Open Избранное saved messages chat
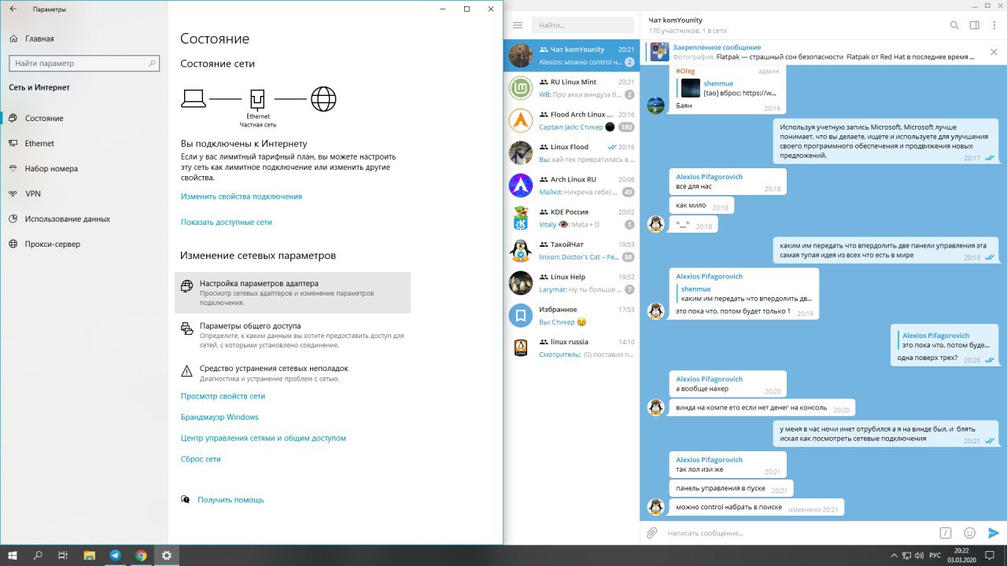1007x566 pixels. coord(572,315)
